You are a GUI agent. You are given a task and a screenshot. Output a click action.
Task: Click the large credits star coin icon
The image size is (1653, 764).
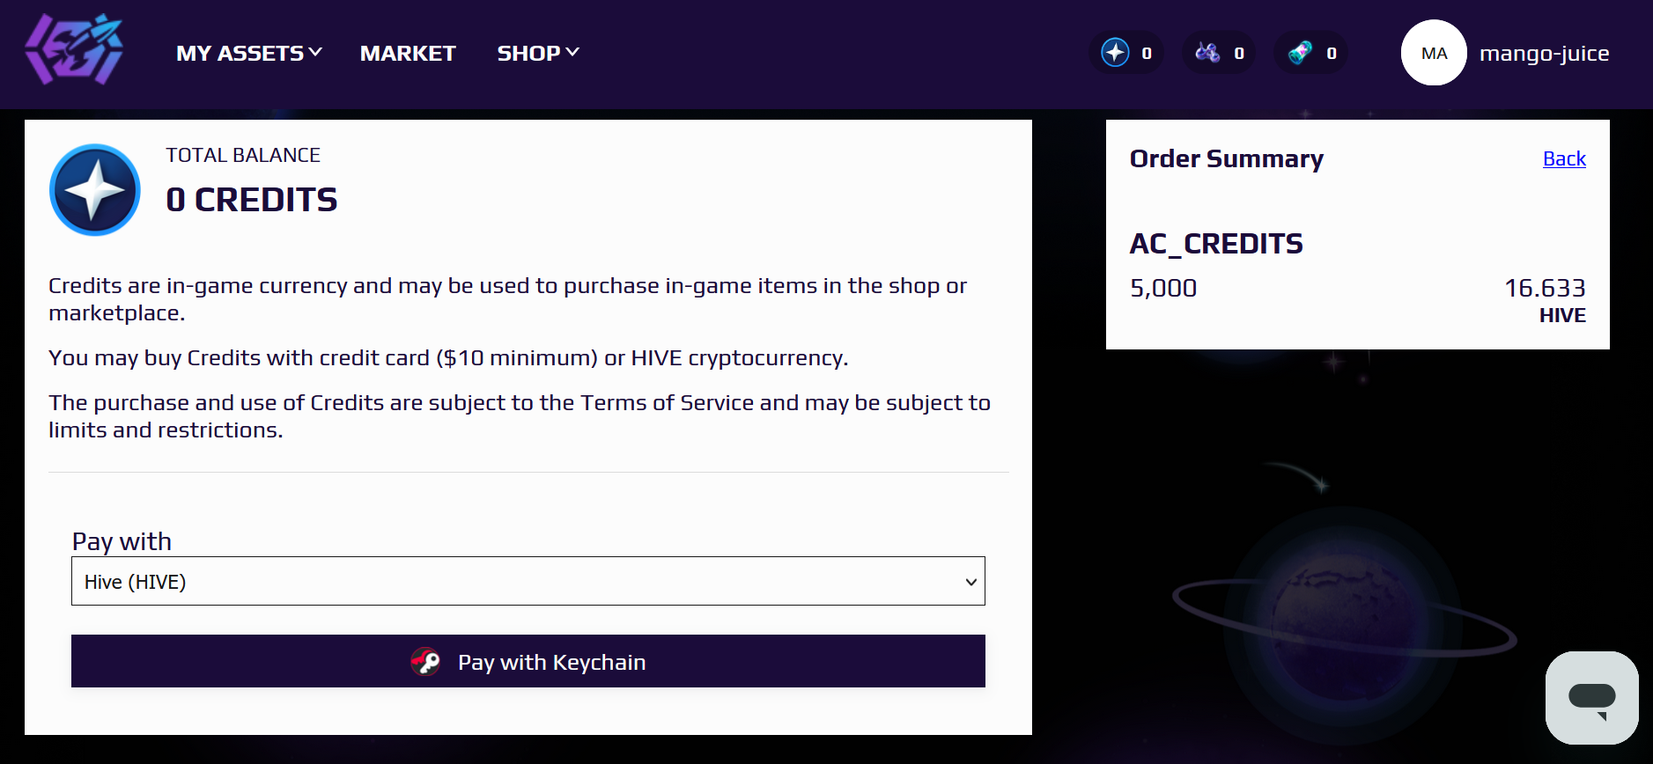click(95, 190)
